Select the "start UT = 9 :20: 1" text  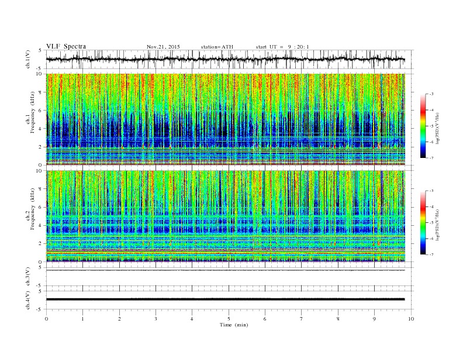point(282,47)
